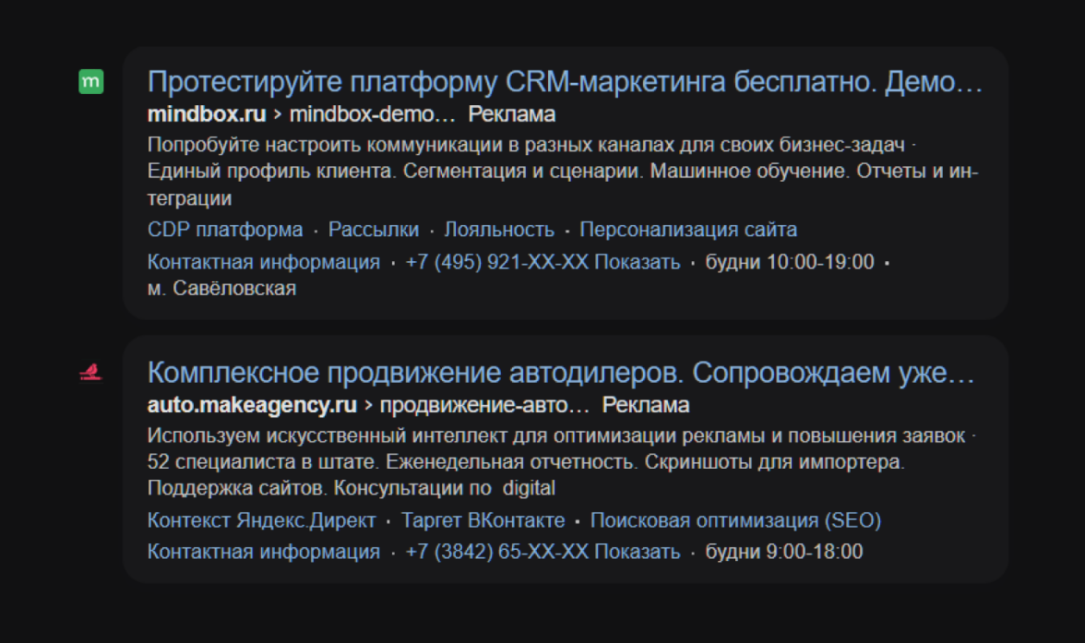Show the +7 (495) 921 phone number

coord(542,262)
